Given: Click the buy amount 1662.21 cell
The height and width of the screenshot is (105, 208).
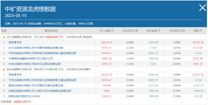Looking at the screenshot, I should click(107, 96).
